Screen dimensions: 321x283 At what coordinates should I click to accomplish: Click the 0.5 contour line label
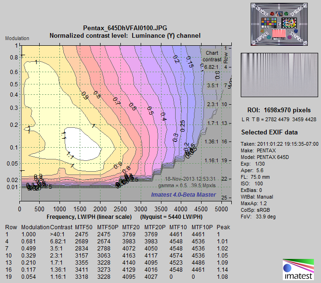tap(151, 111)
